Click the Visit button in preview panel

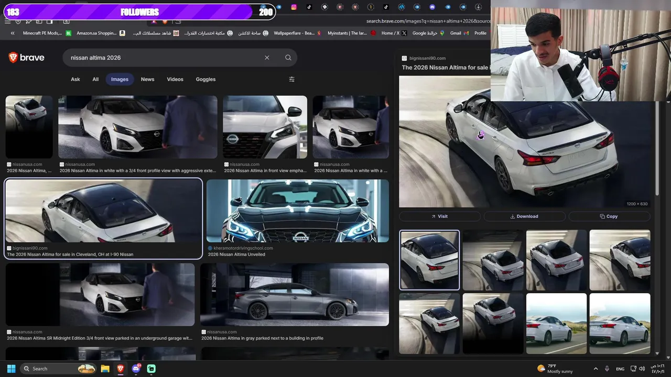440,216
